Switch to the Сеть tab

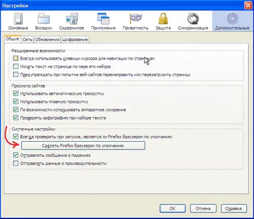pos(28,39)
